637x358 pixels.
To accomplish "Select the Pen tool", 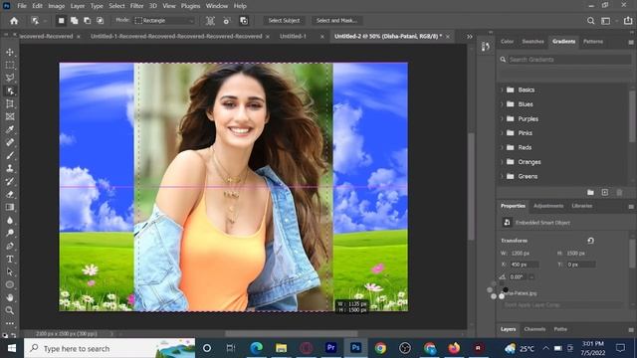I will 10,246.
